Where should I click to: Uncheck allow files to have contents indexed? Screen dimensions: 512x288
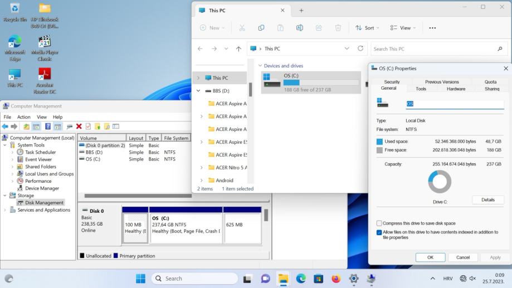coord(379,232)
